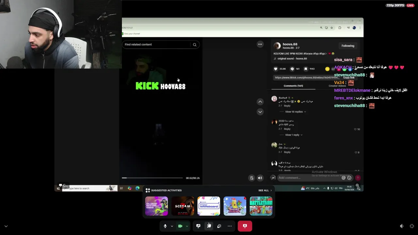Click the browser bookmark star icon
The width and height of the screenshot is (418, 235).
click(331, 28)
